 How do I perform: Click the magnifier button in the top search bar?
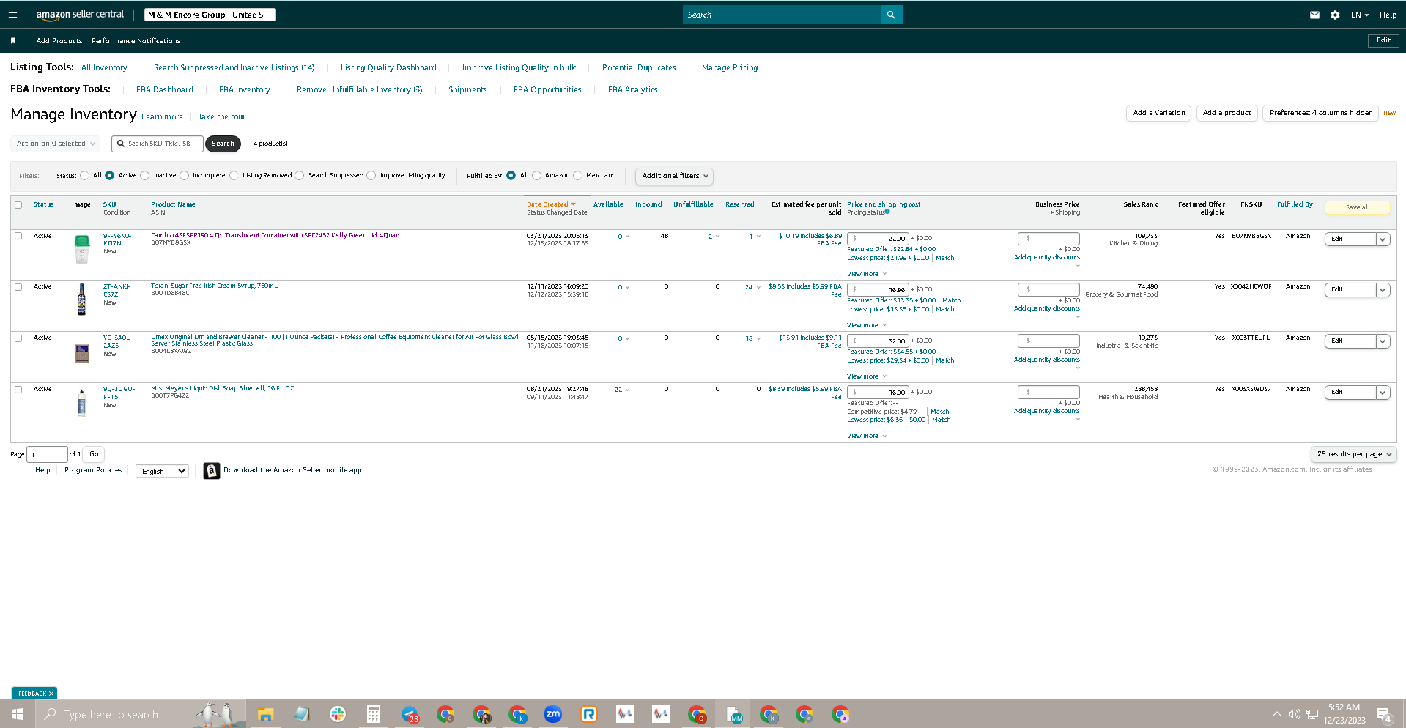tap(891, 15)
